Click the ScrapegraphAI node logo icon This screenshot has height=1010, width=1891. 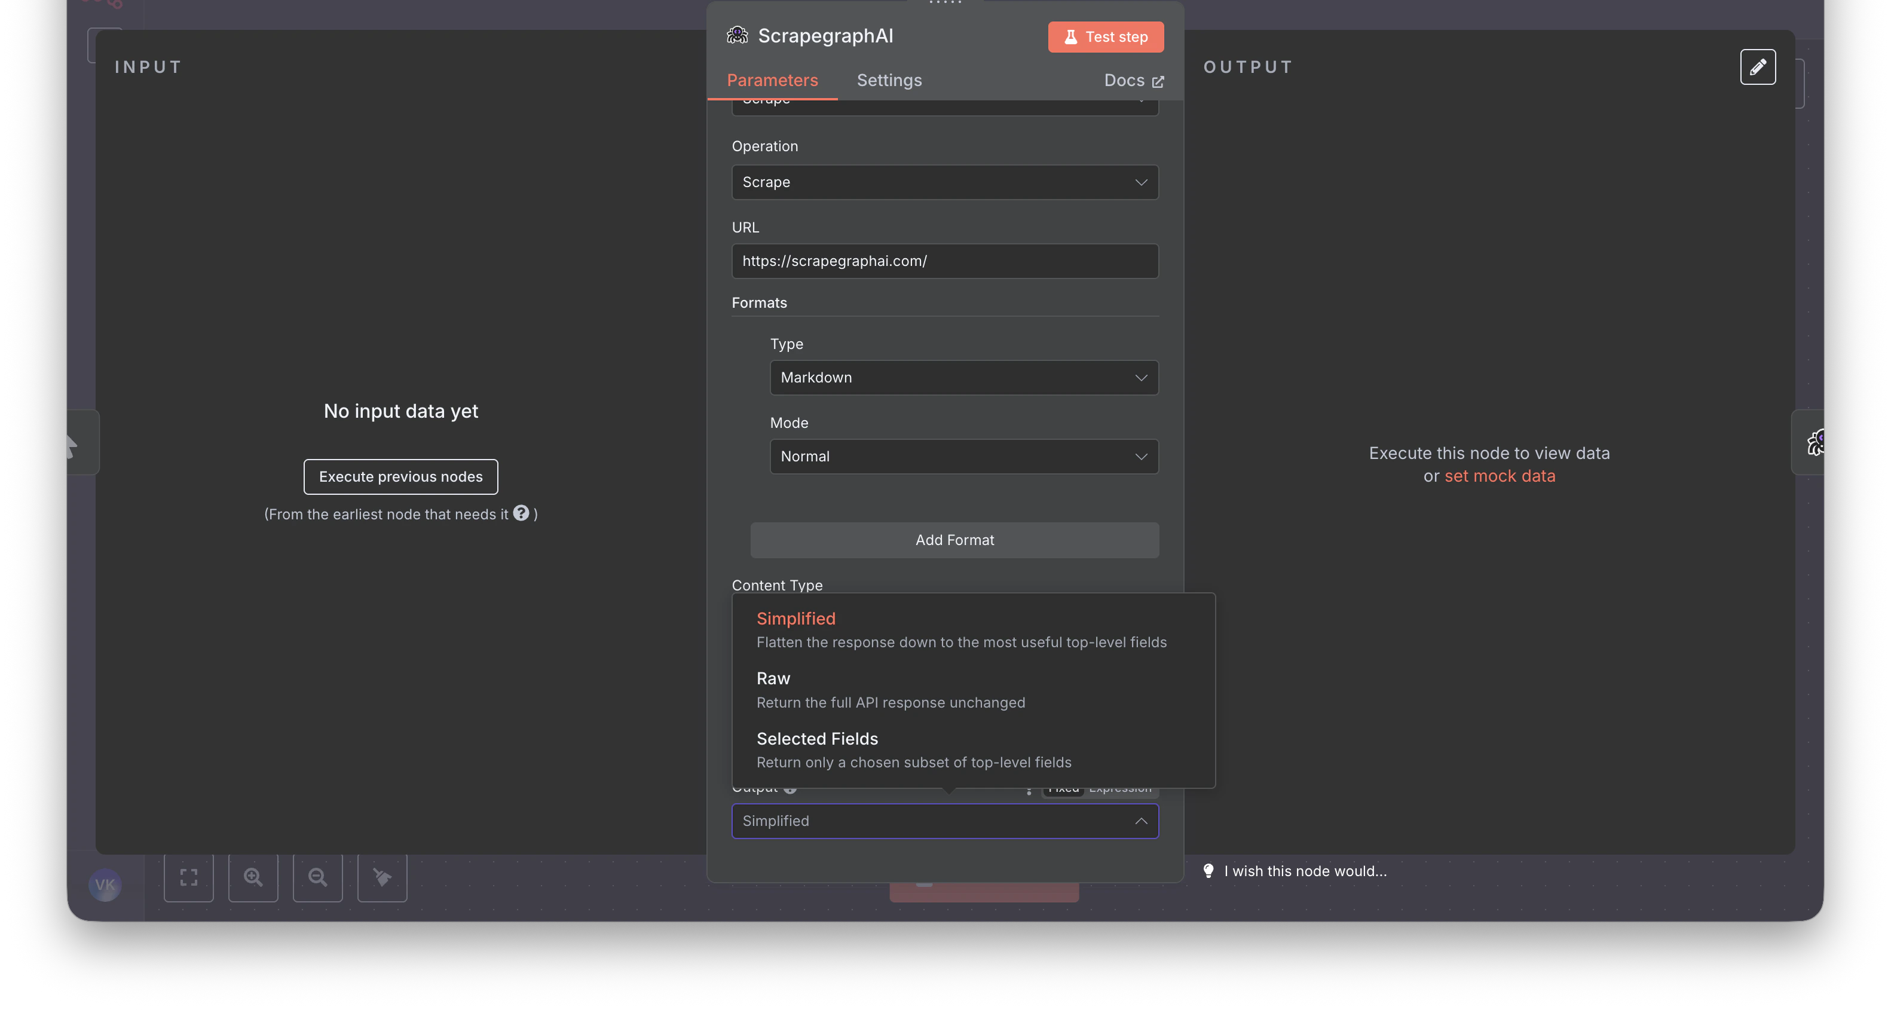point(737,35)
